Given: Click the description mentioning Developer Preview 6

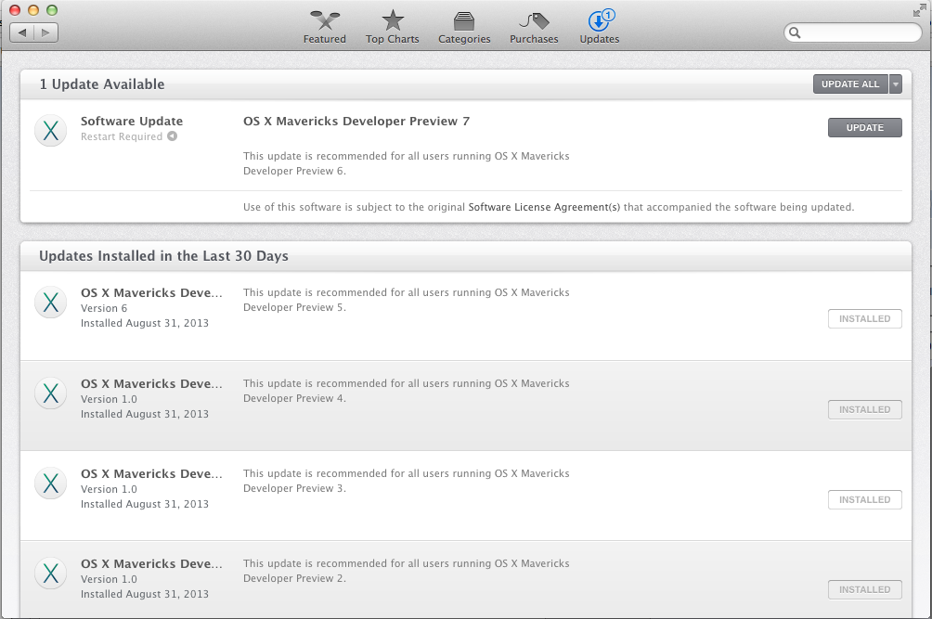Looking at the screenshot, I should coord(406,163).
